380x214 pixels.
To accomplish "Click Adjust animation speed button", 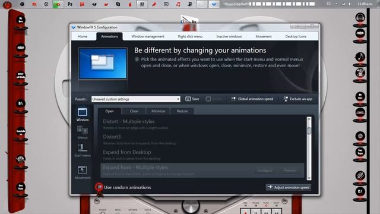I will [x=289, y=187].
